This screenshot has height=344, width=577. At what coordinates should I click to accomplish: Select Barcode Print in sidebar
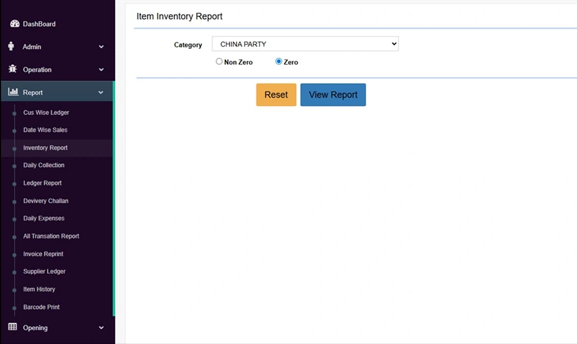41,307
